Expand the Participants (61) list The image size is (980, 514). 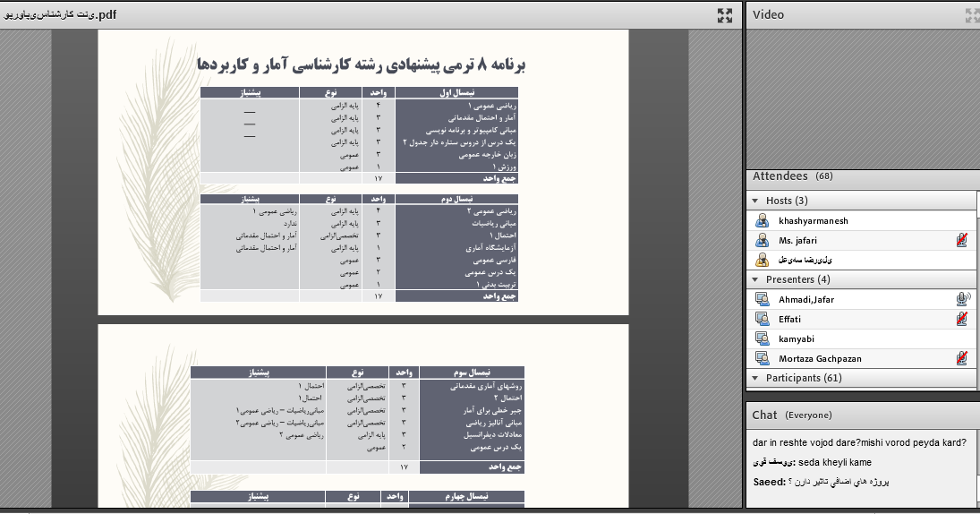(756, 378)
